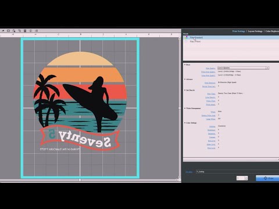Select the rectangle tool in the toolbar
The width and height of the screenshot is (279, 209).
[8, 31]
